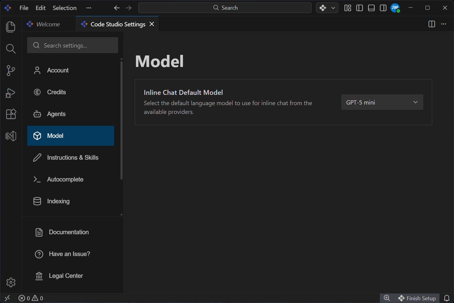Screen dimensions: 454x303
Task: Open Manage gear at bottom of activity bar
Action: point(11,282)
